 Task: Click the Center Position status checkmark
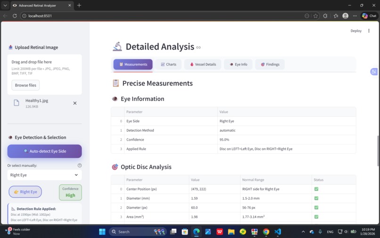coord(316,189)
